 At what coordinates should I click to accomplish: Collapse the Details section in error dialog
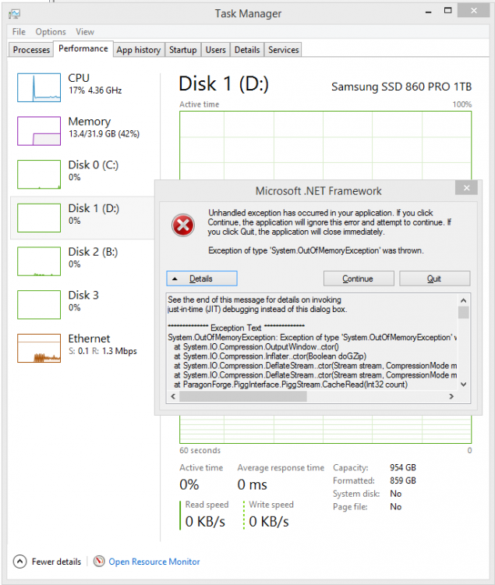click(201, 278)
